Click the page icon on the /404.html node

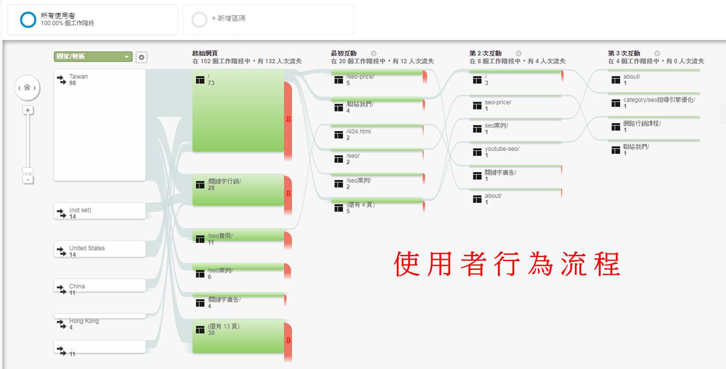pos(338,134)
